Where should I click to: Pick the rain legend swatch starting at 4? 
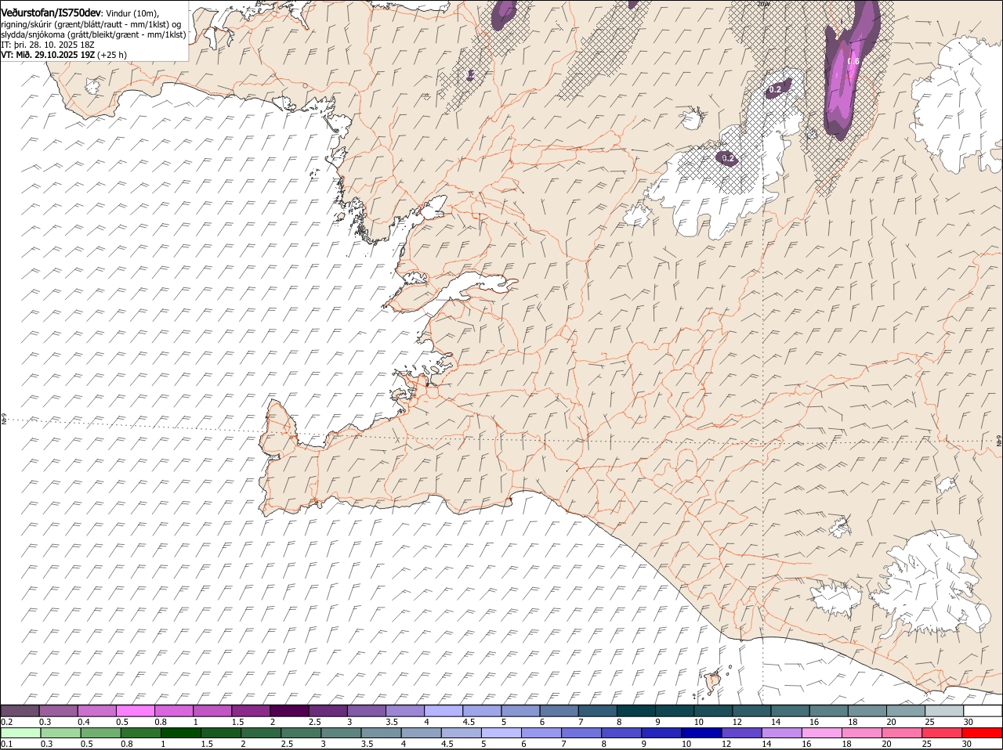pos(421,734)
